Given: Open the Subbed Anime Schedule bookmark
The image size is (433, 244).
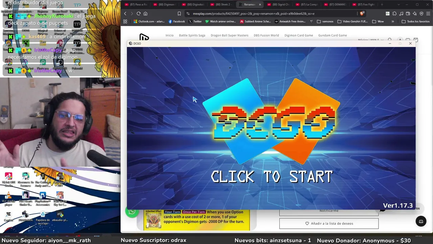Looking at the screenshot, I should pyautogui.click(x=255, y=21).
